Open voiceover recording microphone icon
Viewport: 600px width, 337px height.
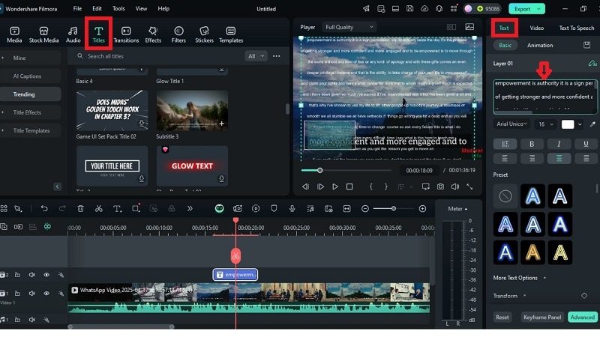click(292, 208)
